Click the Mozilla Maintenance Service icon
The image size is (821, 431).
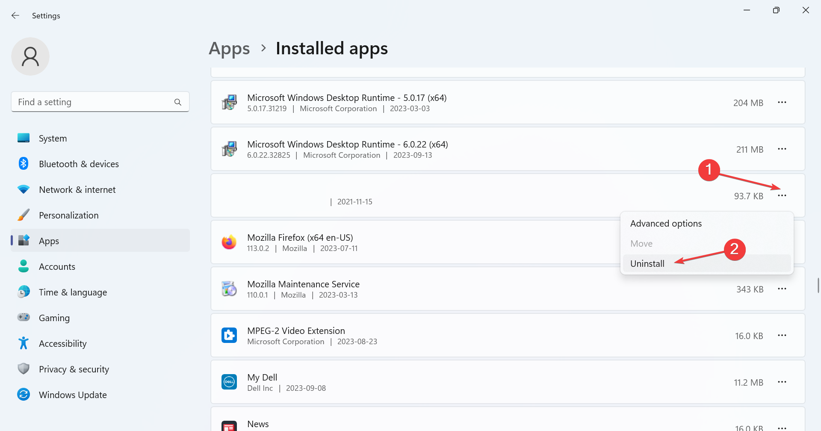[x=229, y=289]
